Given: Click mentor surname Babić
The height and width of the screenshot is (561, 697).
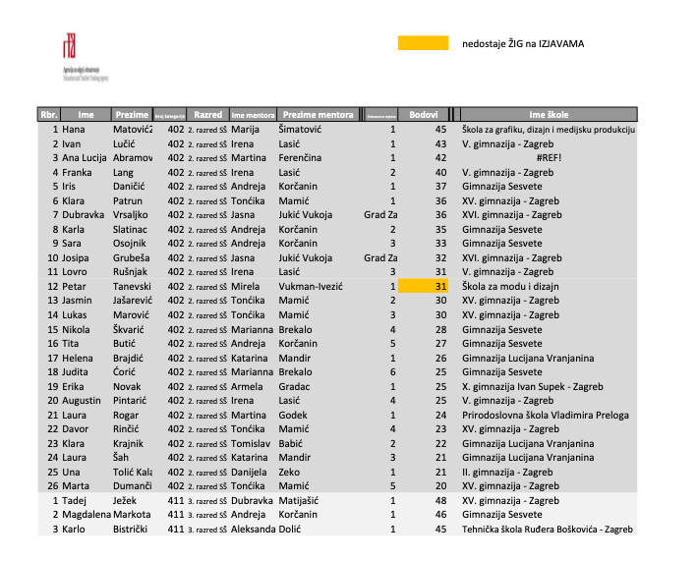Looking at the screenshot, I should click(291, 444).
